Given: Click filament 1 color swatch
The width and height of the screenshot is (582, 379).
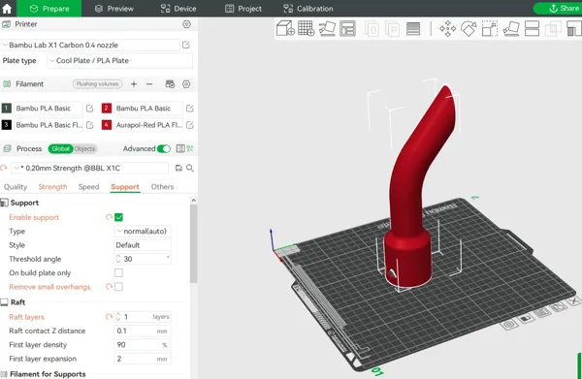Looking at the screenshot, I should pyautogui.click(x=7, y=109).
